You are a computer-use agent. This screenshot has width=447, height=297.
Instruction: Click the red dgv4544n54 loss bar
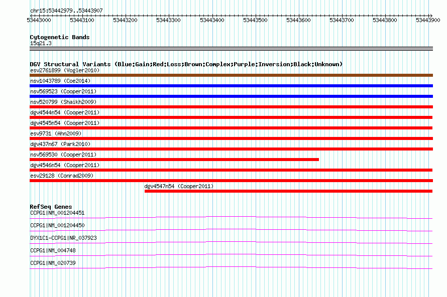(x=231, y=117)
